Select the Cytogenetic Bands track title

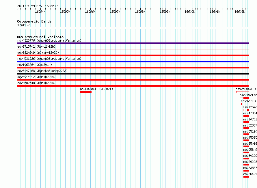34,21
